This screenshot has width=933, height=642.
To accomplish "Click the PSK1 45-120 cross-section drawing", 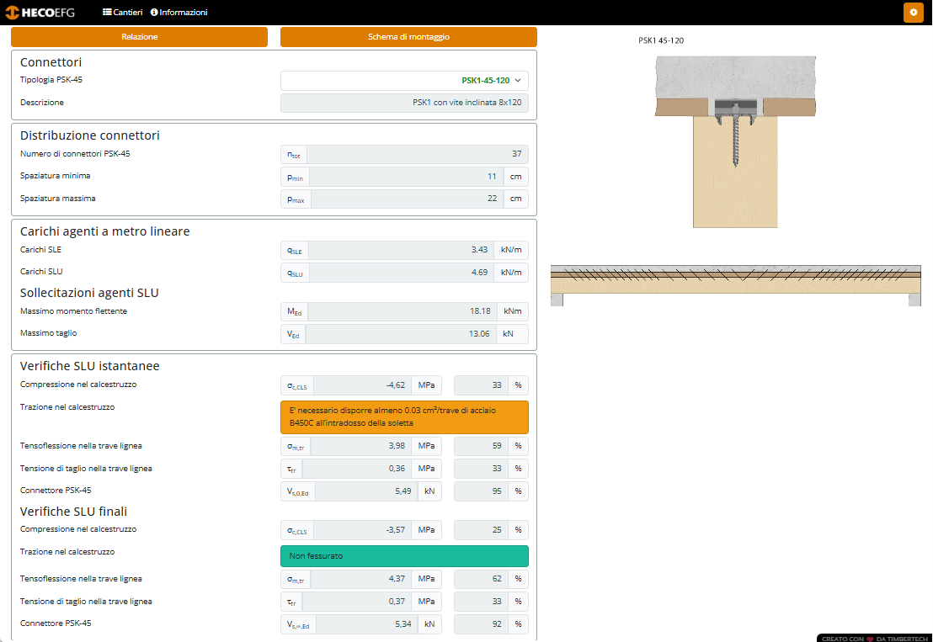I will coord(735,141).
